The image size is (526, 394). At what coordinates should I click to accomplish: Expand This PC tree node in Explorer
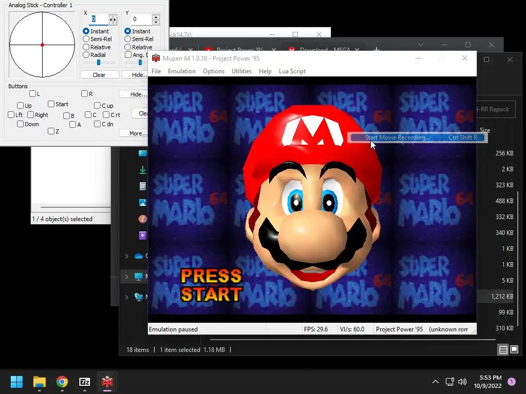click(127, 277)
